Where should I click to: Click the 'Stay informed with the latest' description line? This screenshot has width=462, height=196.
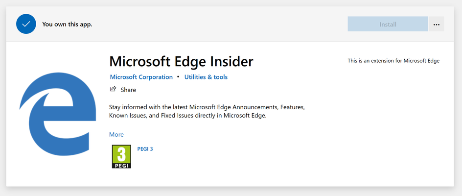[x=207, y=107]
